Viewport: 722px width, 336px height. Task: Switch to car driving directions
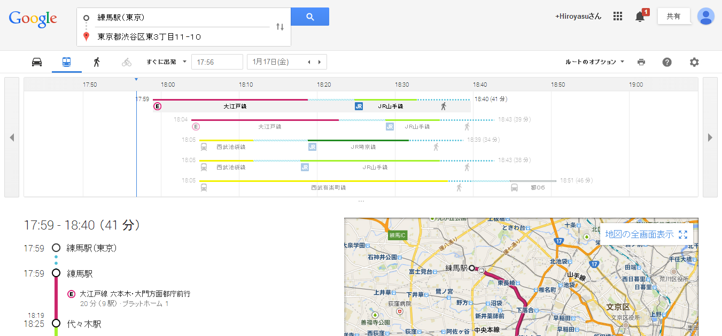tap(37, 62)
